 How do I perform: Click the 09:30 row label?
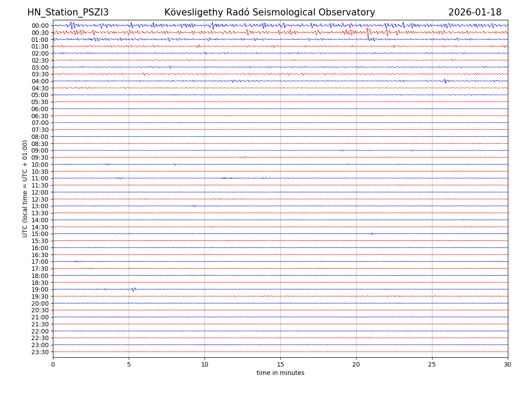[x=40, y=157]
